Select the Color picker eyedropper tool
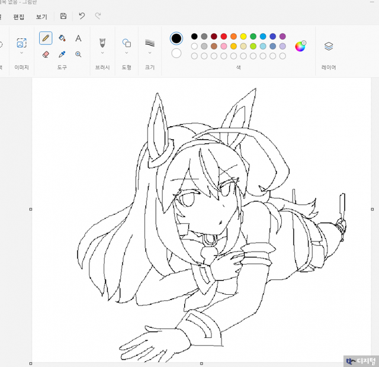Screen dimensions: 379x367 tap(62, 54)
